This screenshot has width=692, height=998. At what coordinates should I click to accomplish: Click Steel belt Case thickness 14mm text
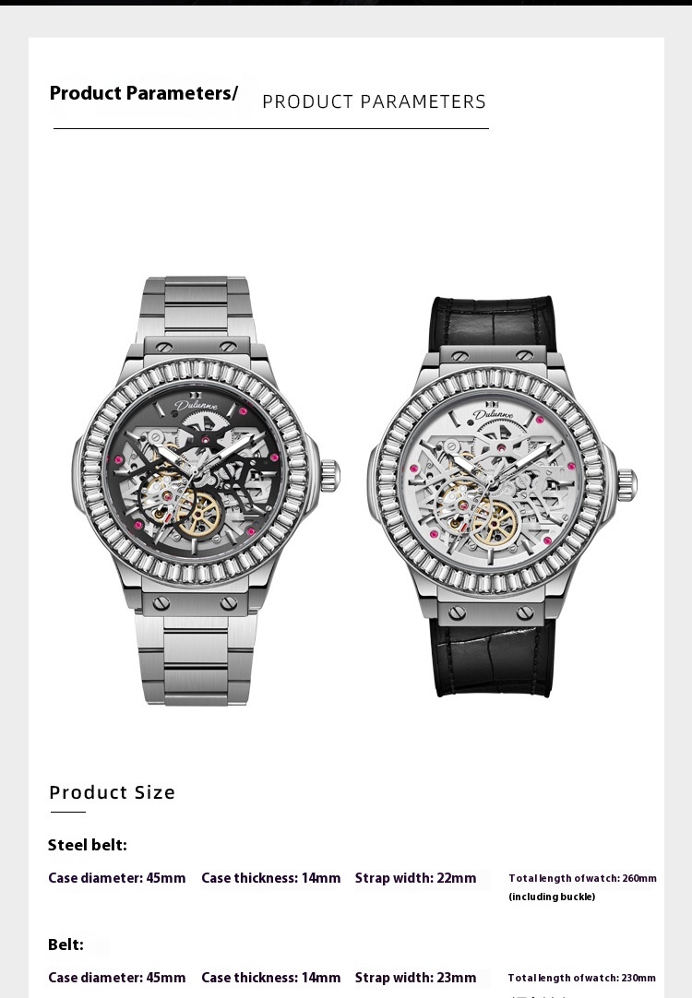[x=270, y=878]
